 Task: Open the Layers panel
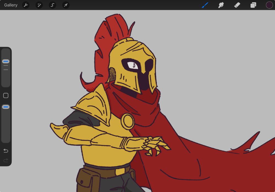(253, 5)
